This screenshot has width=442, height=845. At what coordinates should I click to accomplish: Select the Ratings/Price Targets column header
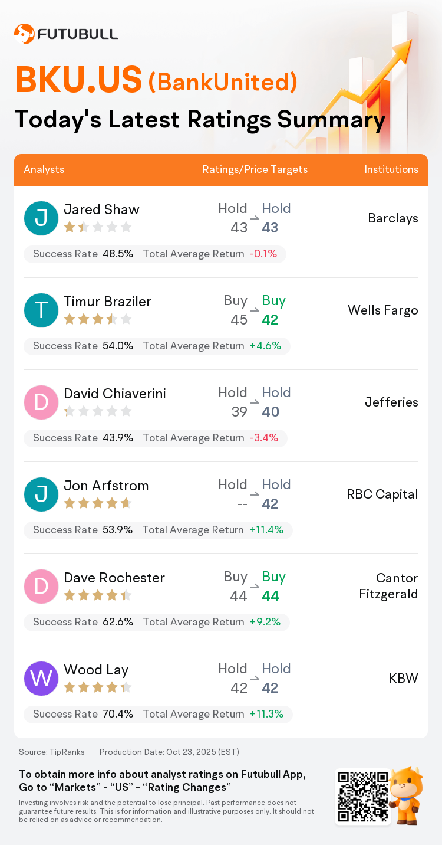[x=255, y=169]
